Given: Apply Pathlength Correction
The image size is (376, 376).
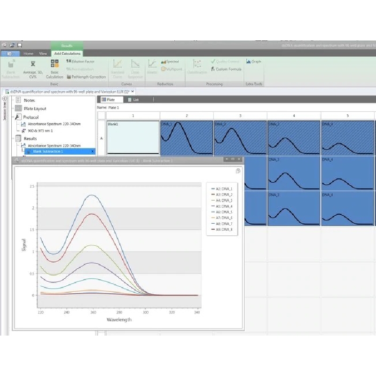Looking at the screenshot, I should [x=86, y=77].
